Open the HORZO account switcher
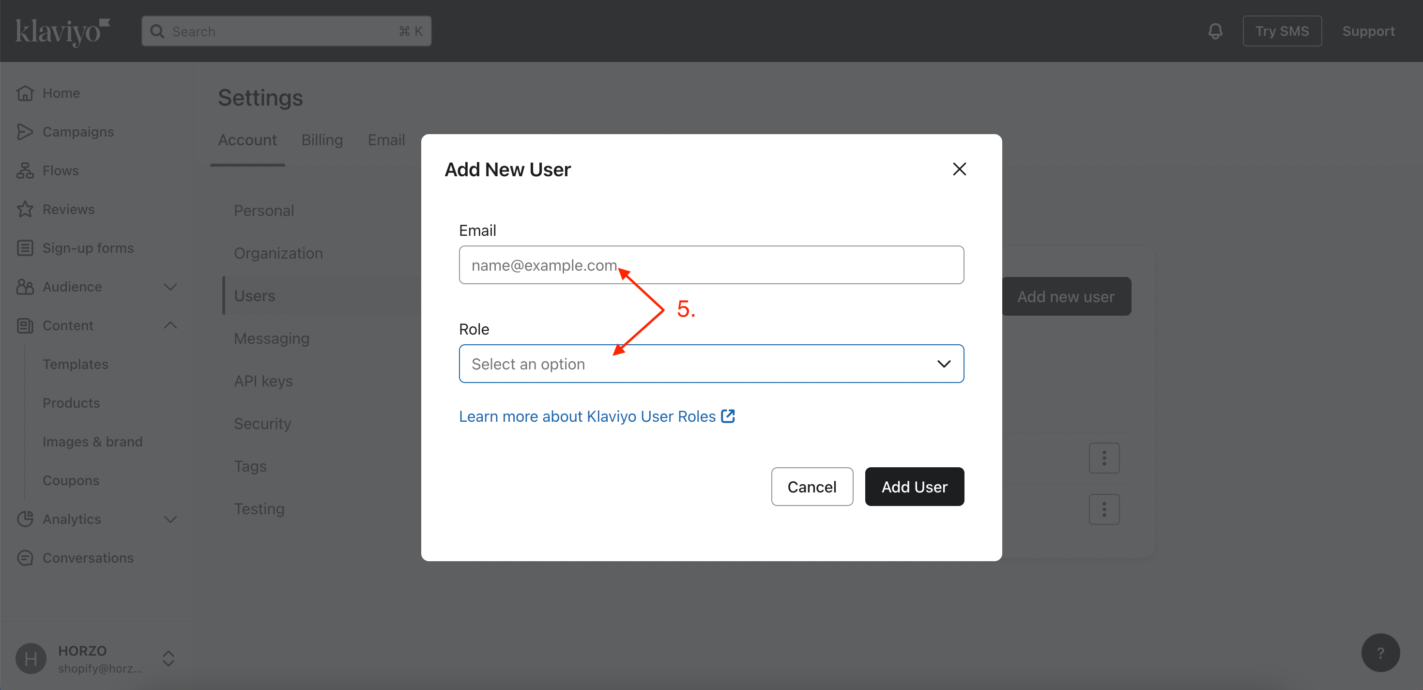Viewport: 1423px width, 690px height. (168, 658)
